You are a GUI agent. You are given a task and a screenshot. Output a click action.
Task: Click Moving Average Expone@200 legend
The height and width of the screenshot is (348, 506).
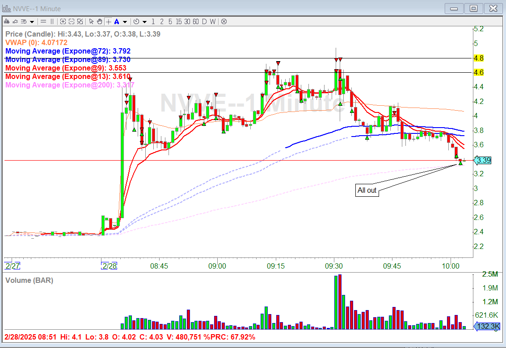coord(70,85)
